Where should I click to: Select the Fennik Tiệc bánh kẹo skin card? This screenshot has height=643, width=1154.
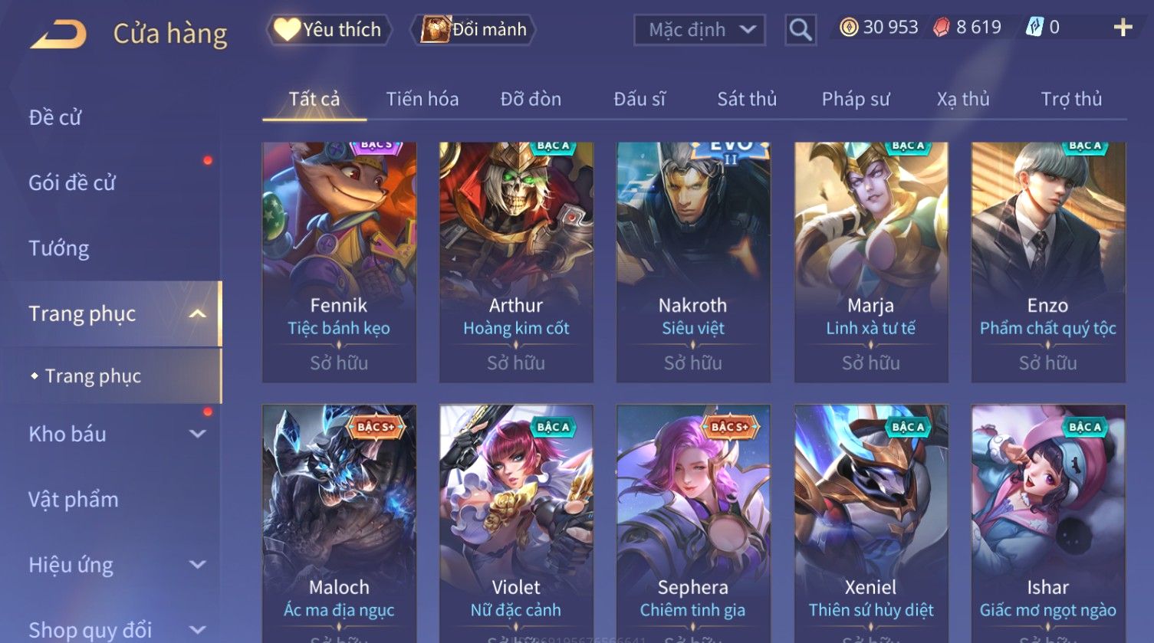pos(339,262)
